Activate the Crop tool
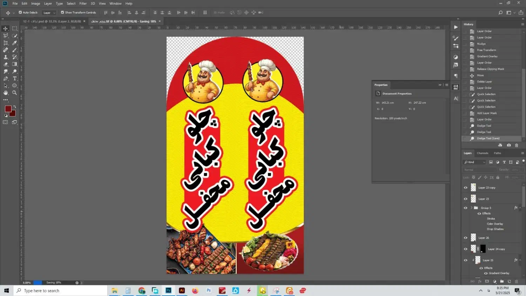The height and width of the screenshot is (296, 526). [6, 43]
